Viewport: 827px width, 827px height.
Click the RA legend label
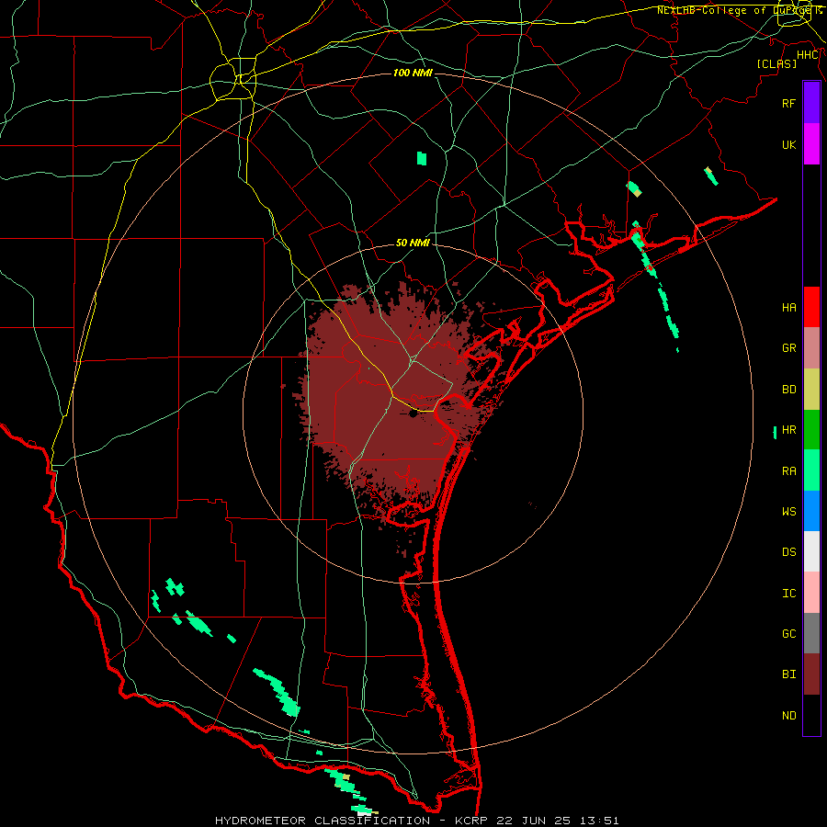point(789,471)
